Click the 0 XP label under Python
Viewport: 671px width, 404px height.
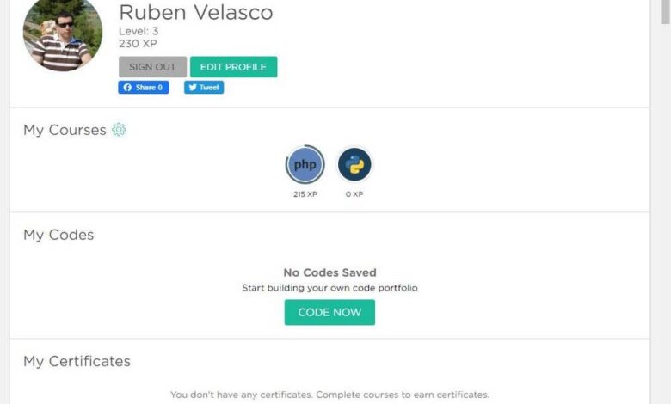coord(354,194)
